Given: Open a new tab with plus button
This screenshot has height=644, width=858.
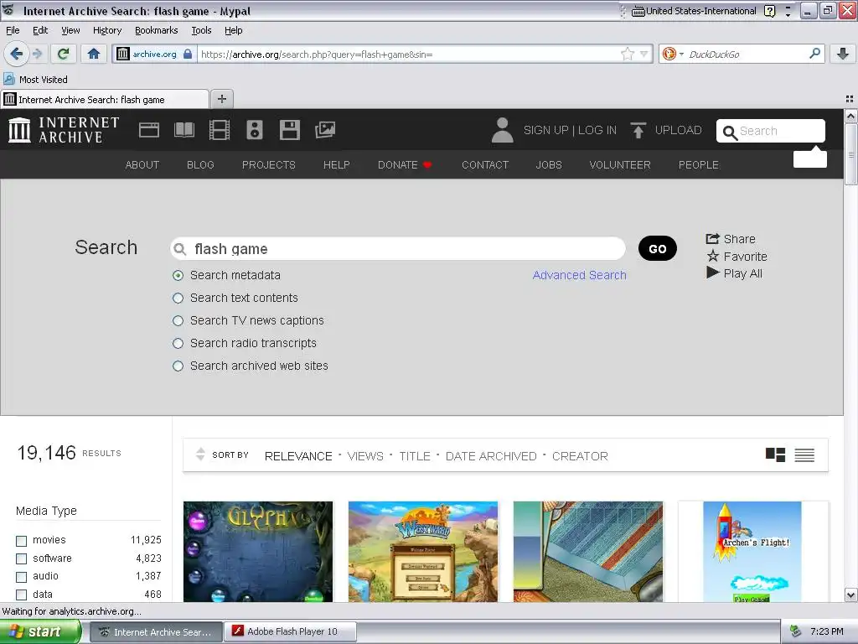Looking at the screenshot, I should (x=221, y=99).
